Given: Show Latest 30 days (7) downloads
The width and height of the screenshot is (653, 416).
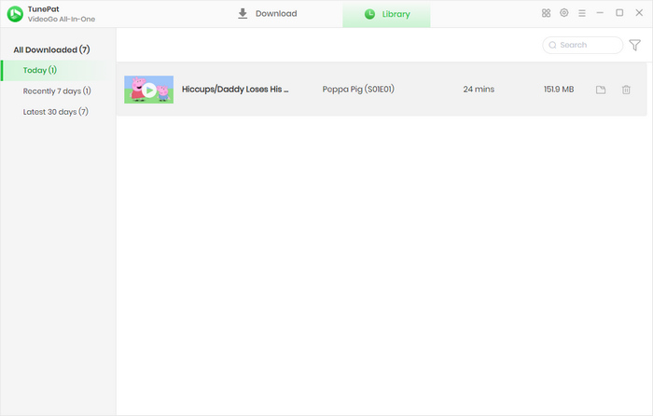Looking at the screenshot, I should (56, 112).
